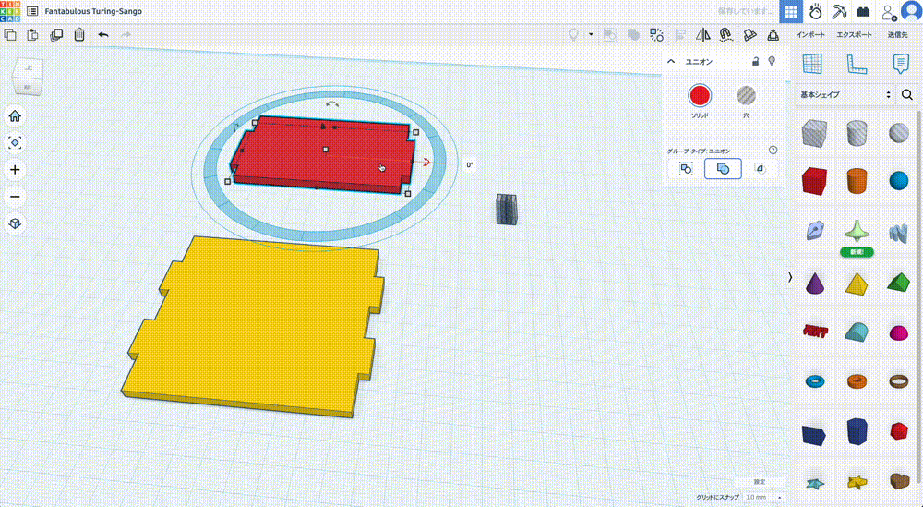Image resolution: width=923 pixels, height=507 pixels.
Task: Click the zoom in plus button
Action: tap(15, 170)
